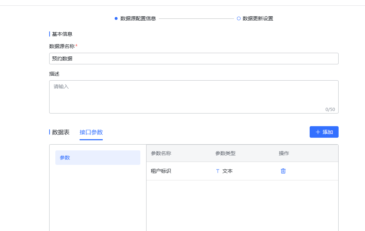Click the 参数类型 column header
Screen dimensions: 365x231
click(x=225, y=153)
